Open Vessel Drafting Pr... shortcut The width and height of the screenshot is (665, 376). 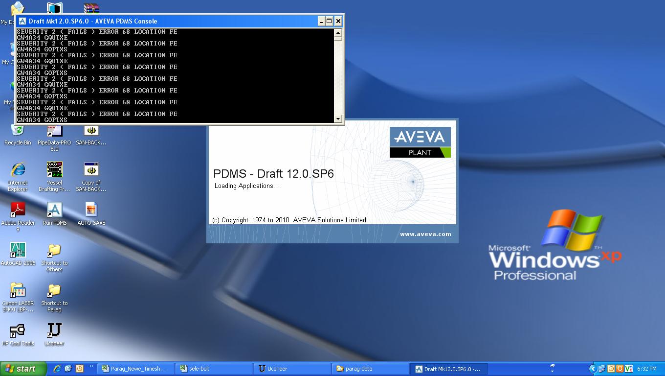pos(54,177)
